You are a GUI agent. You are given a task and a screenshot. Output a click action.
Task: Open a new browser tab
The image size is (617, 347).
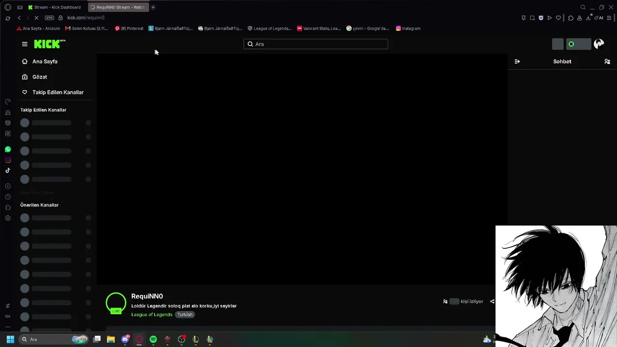(x=153, y=7)
